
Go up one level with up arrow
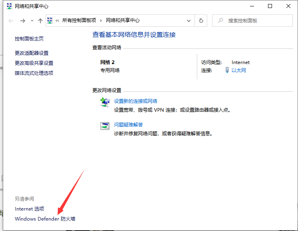click(40, 20)
